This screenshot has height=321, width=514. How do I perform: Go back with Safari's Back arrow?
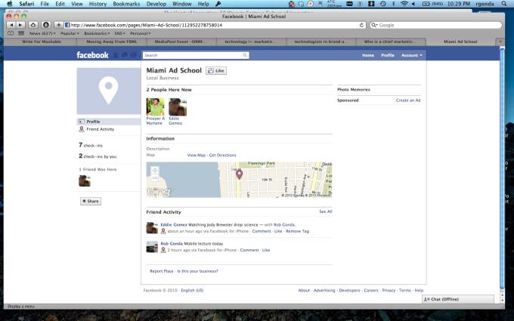coord(11,25)
